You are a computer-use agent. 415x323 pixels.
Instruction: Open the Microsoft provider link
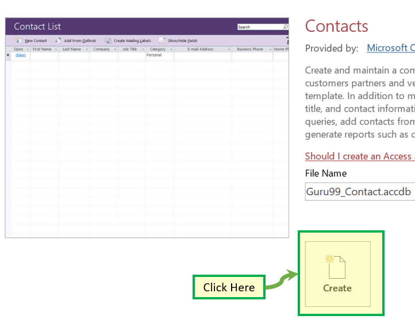click(391, 48)
